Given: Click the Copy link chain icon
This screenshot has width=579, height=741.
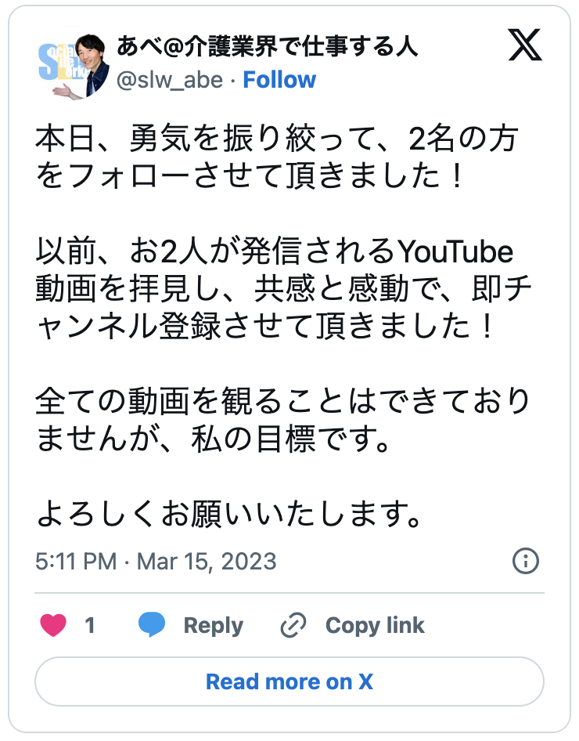Looking at the screenshot, I should 293,625.
